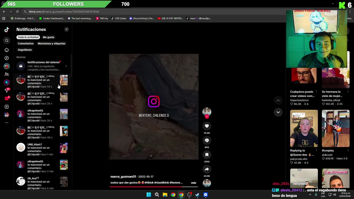Open the TikFinity bookmark
The image size is (354, 199).
point(102,19)
